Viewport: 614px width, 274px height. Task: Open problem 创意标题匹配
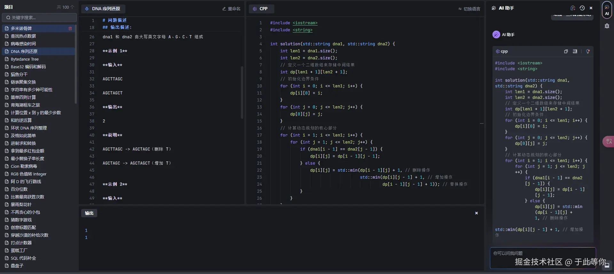pos(38,227)
